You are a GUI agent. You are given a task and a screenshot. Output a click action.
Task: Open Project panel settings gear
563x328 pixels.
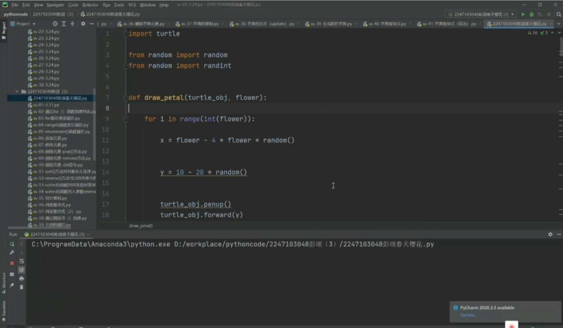pos(83,24)
